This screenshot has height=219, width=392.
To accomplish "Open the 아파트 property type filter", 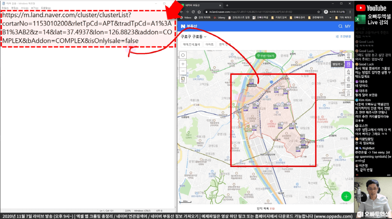I will click(x=209, y=44).
